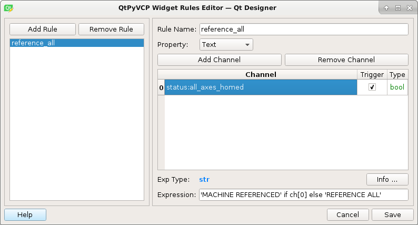Close the Widget Rules Editor dialog
The image size is (418, 225).
coord(410,8)
